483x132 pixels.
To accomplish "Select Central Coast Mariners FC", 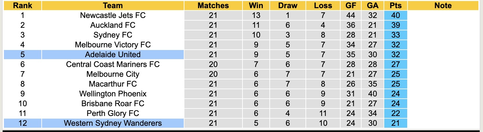I will (113, 64).
